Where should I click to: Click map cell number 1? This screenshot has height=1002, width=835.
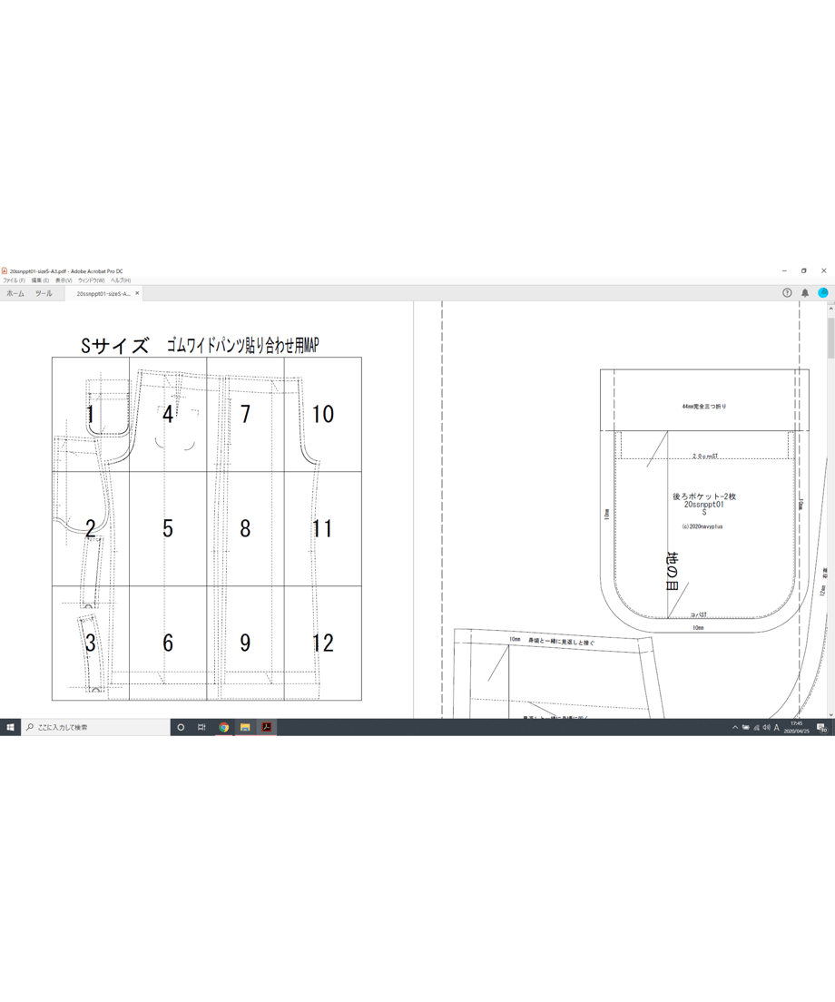[x=90, y=414]
